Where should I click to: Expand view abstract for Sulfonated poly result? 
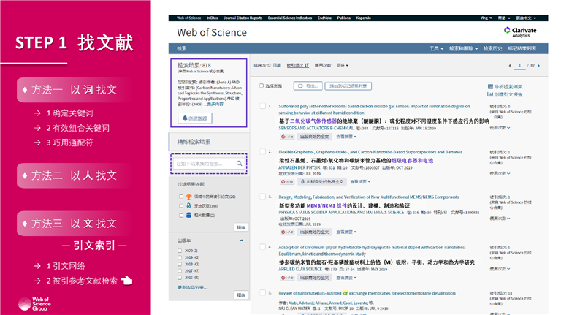click(346, 137)
